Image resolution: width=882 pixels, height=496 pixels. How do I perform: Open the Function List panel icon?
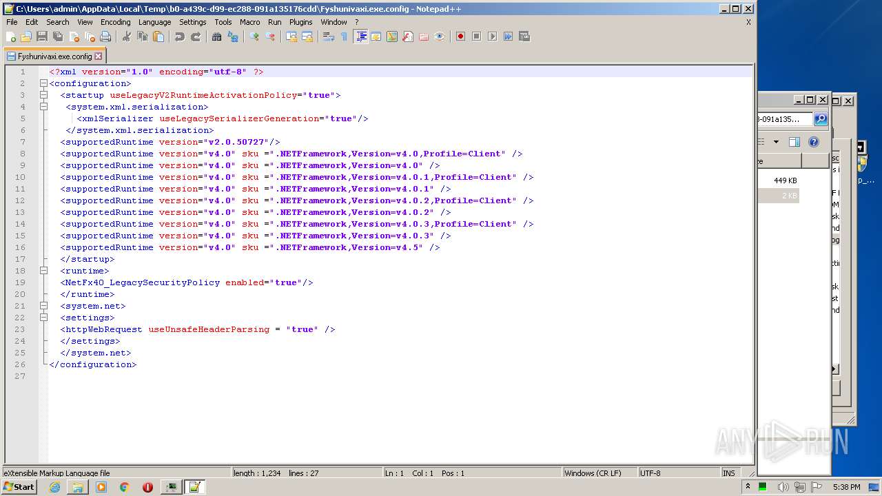[408, 37]
